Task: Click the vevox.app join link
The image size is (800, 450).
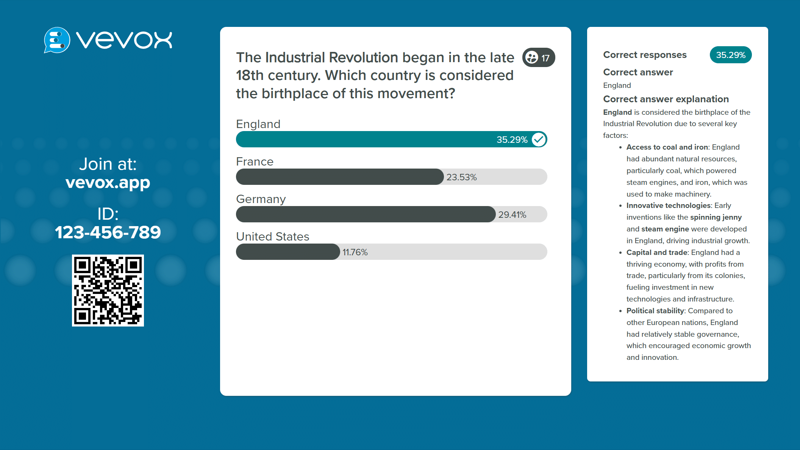Action: pyautogui.click(x=108, y=183)
